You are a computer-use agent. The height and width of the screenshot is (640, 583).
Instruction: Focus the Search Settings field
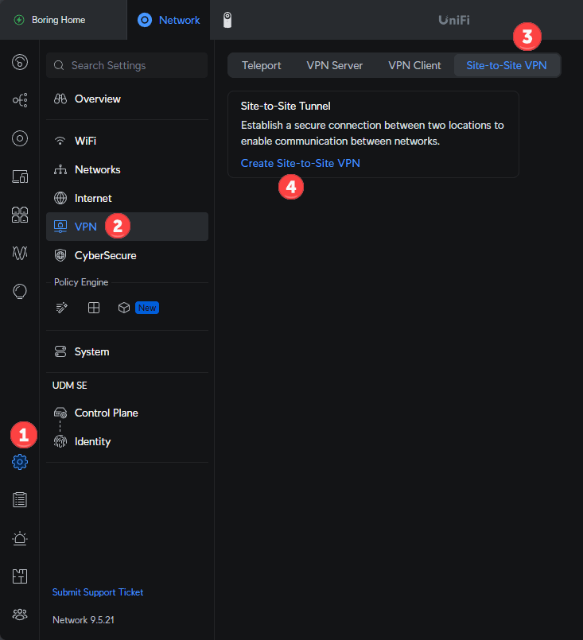pos(127,65)
